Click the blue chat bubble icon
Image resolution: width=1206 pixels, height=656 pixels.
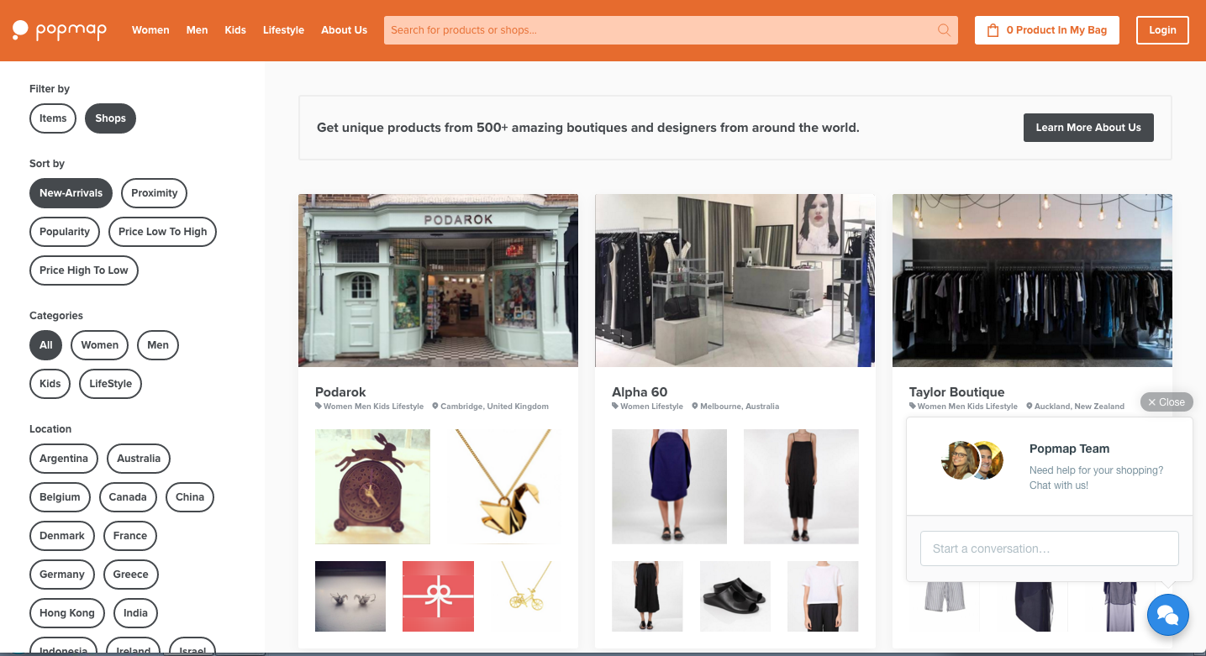click(x=1168, y=615)
